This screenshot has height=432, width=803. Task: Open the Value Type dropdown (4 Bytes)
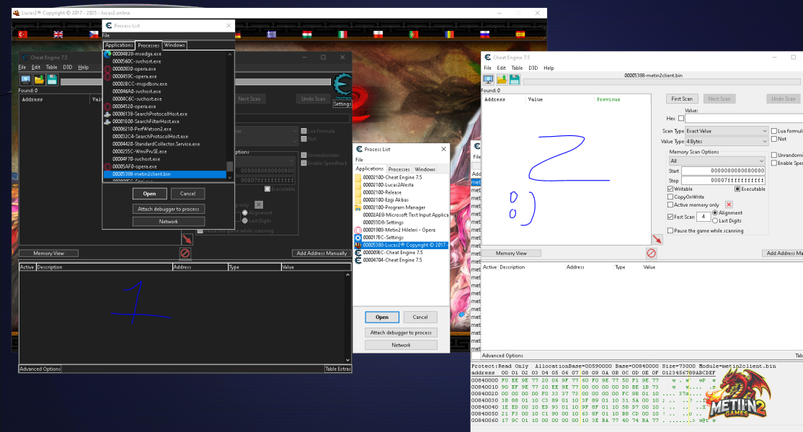click(727, 142)
